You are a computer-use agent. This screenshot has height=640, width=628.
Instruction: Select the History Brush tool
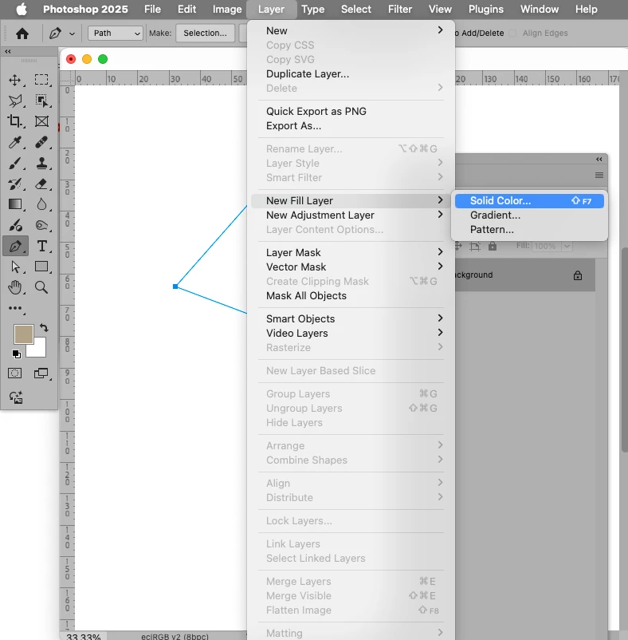[15, 184]
